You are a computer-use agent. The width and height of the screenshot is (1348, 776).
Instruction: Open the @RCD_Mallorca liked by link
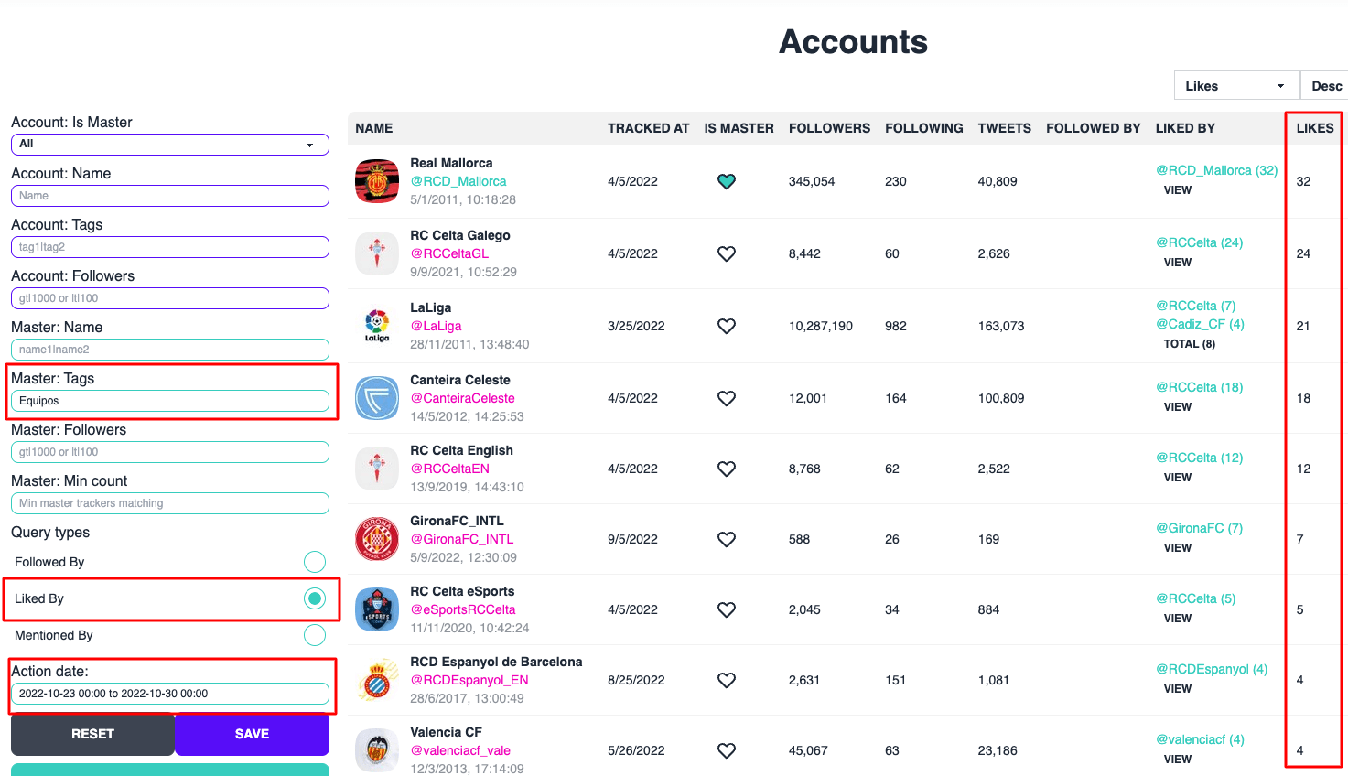click(1217, 170)
